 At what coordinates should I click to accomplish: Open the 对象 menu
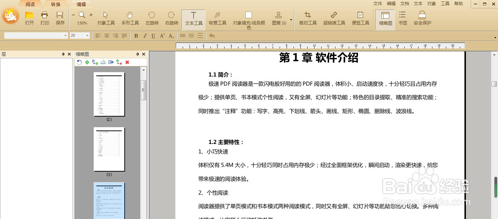click(x=432, y=4)
